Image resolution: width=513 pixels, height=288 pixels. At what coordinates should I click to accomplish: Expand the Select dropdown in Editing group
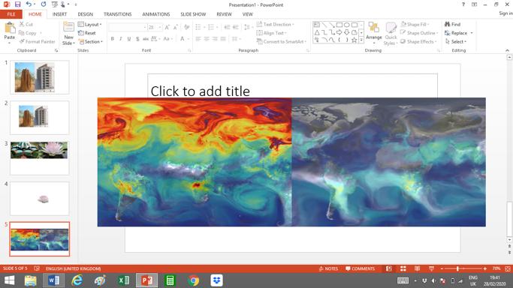click(456, 42)
